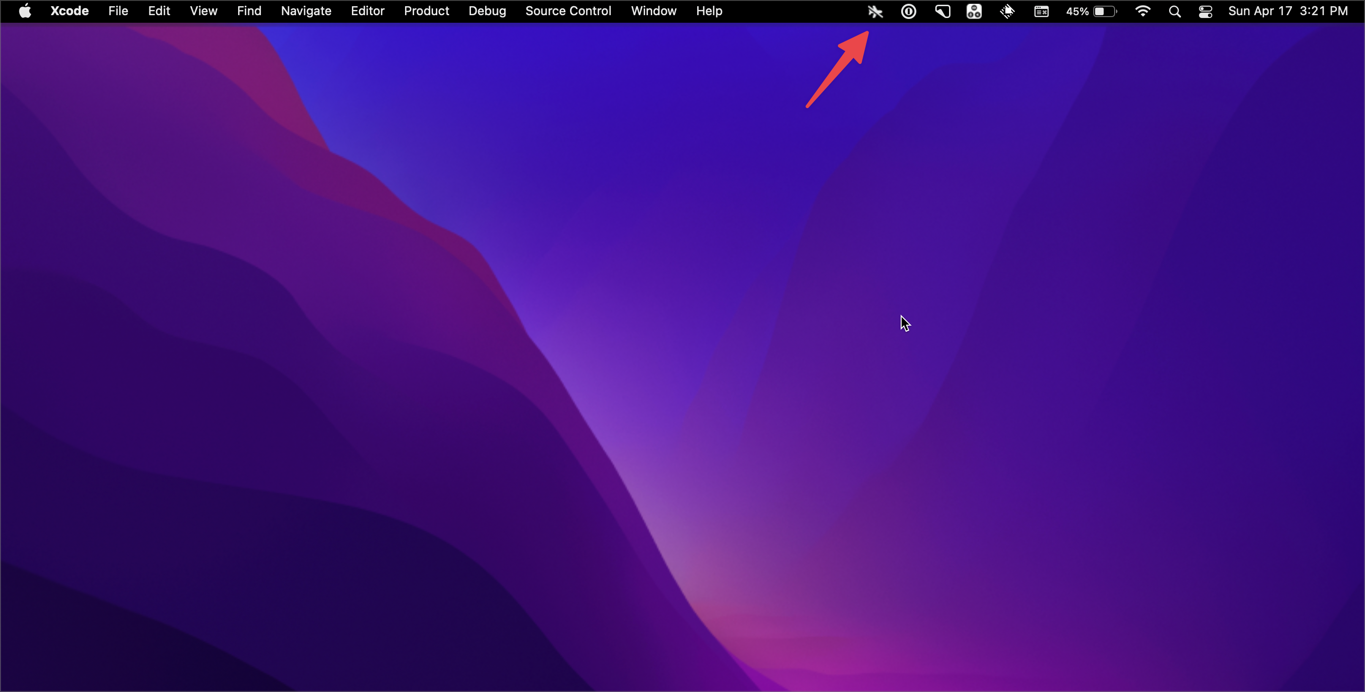This screenshot has height=692, width=1365.
Task: Open the Editor menu
Action: 367,11
